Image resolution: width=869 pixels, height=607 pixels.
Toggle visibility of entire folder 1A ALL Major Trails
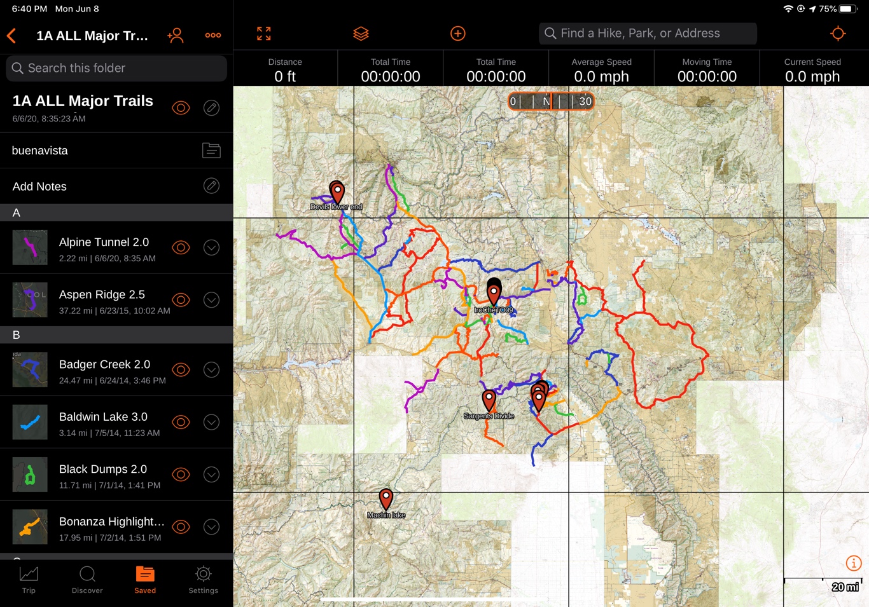[x=181, y=108]
